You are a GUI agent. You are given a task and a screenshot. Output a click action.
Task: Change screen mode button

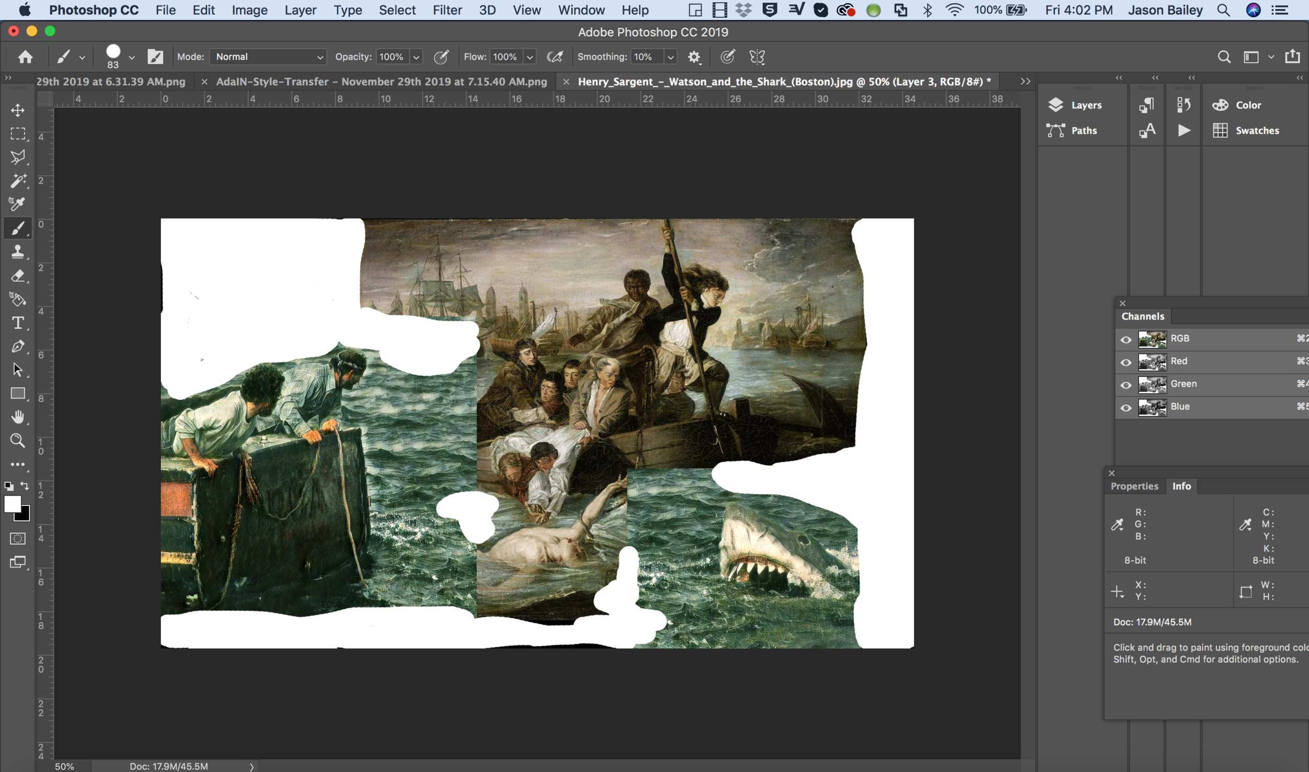(x=18, y=562)
